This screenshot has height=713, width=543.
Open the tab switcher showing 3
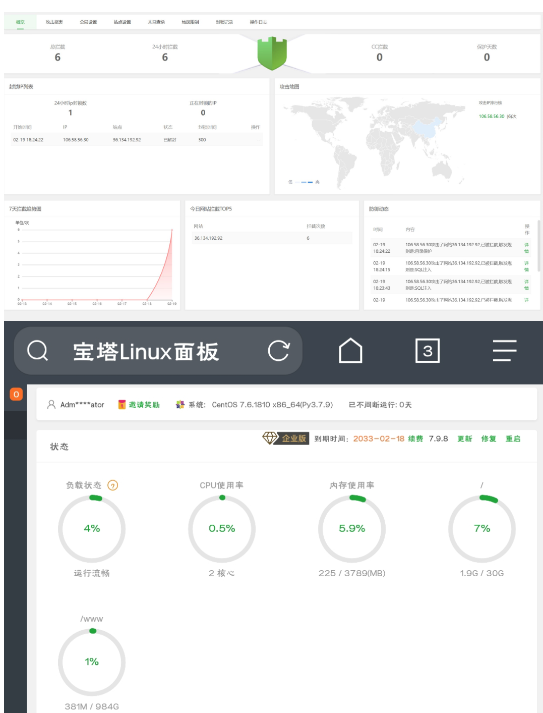click(427, 351)
